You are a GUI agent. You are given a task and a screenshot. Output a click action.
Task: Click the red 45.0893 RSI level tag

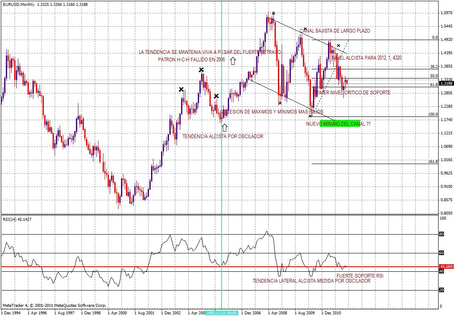coord(446,266)
